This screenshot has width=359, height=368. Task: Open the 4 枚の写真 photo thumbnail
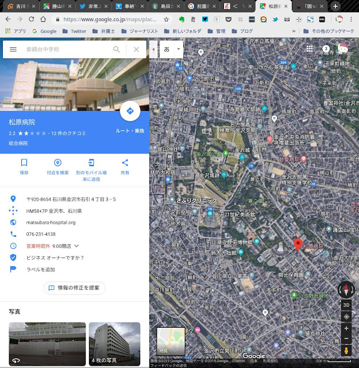pyautogui.click(x=115, y=344)
